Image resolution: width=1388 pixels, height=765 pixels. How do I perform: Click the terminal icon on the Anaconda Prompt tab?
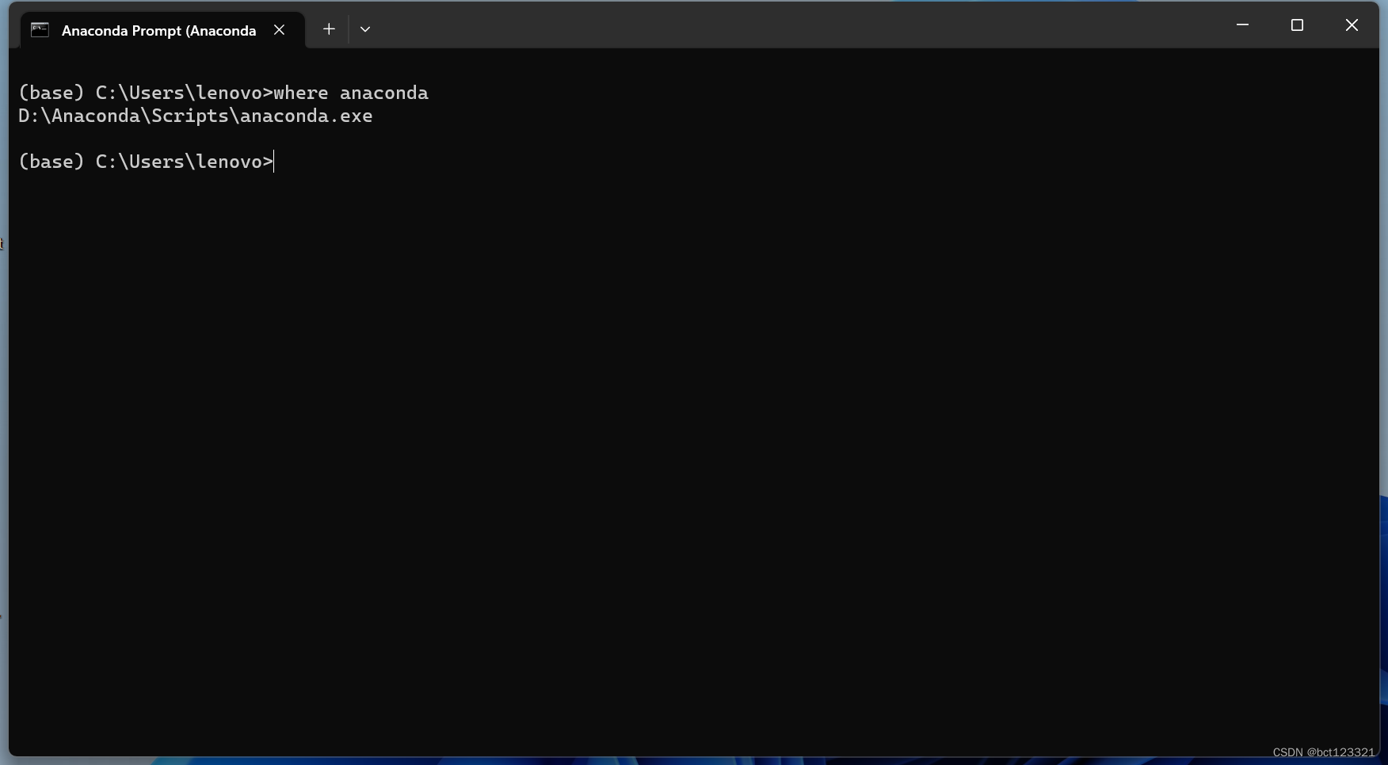40,30
